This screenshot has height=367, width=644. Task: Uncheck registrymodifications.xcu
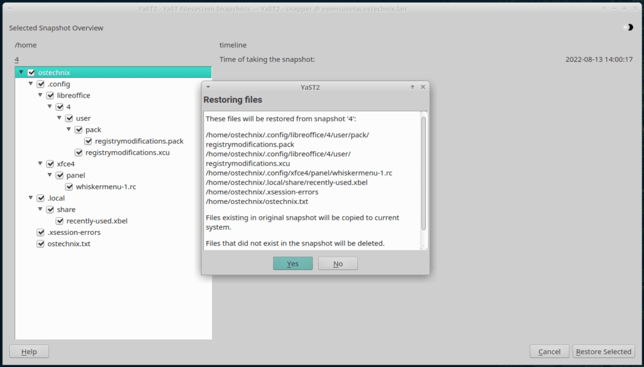coord(79,152)
